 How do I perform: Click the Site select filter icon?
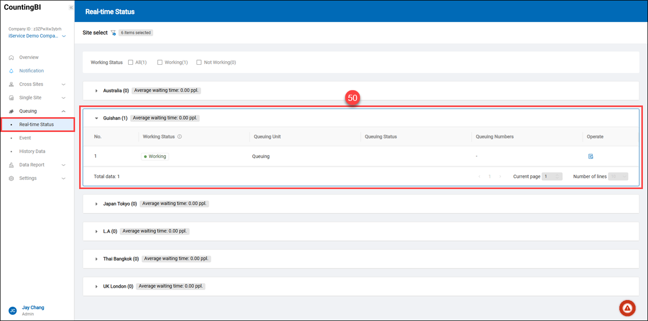(113, 33)
